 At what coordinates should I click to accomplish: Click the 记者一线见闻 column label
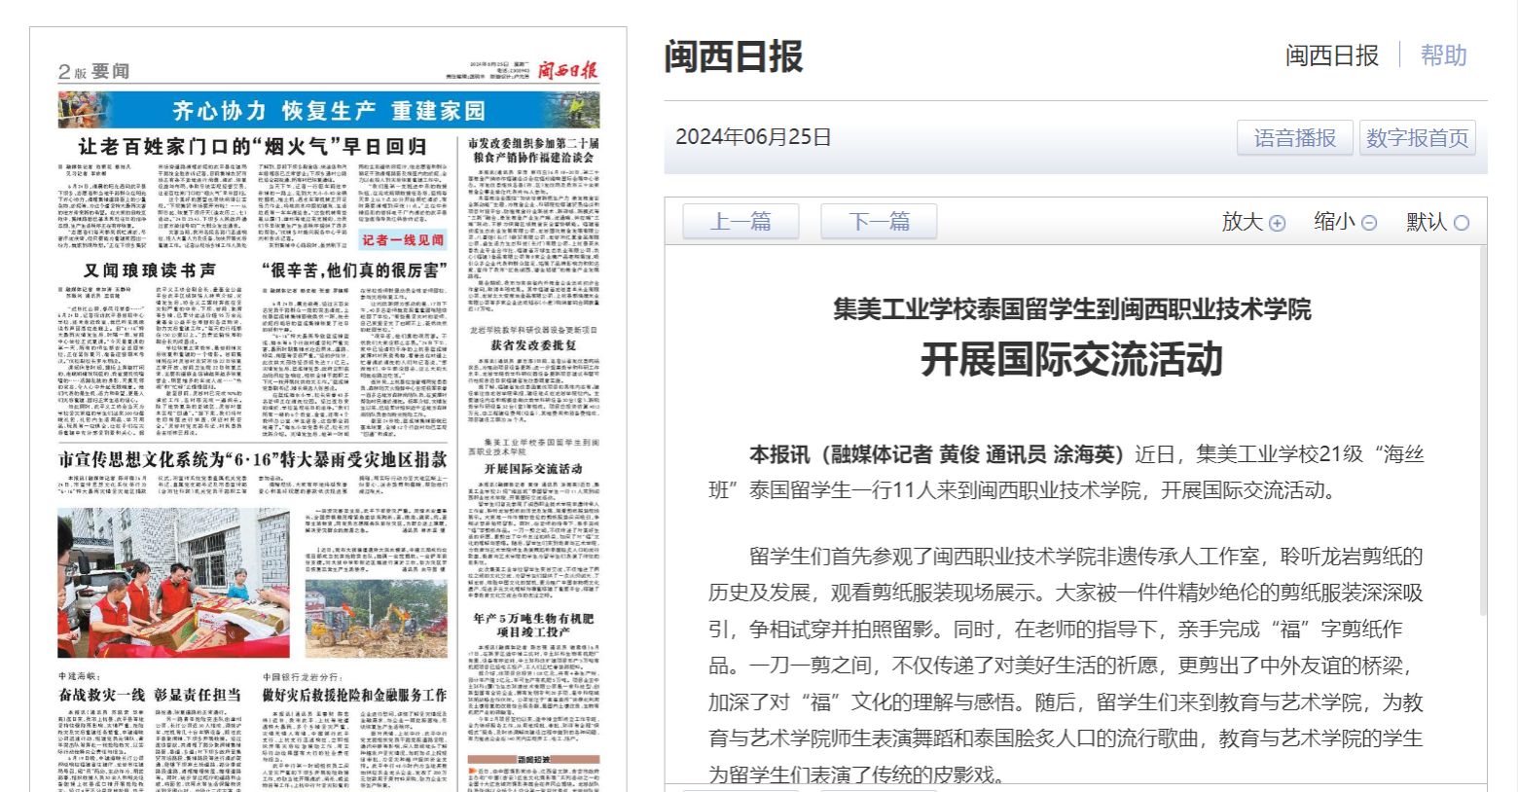pos(403,239)
